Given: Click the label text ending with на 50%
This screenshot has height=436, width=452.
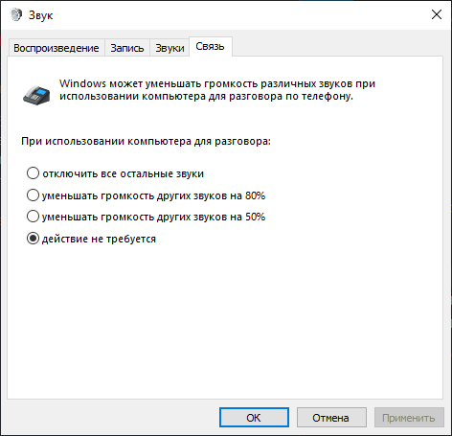Looking at the screenshot, I should (x=153, y=217).
